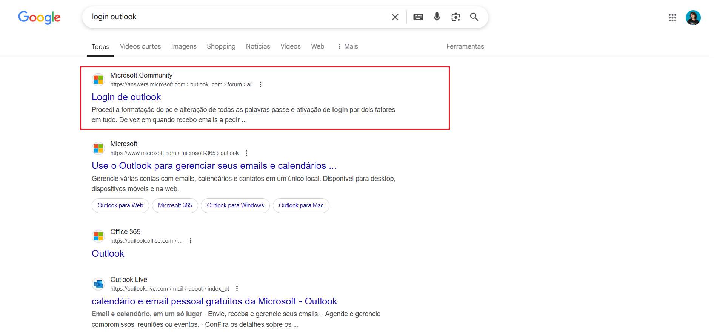Open the Google account profile avatar
This screenshot has height=332, width=714.
click(693, 18)
